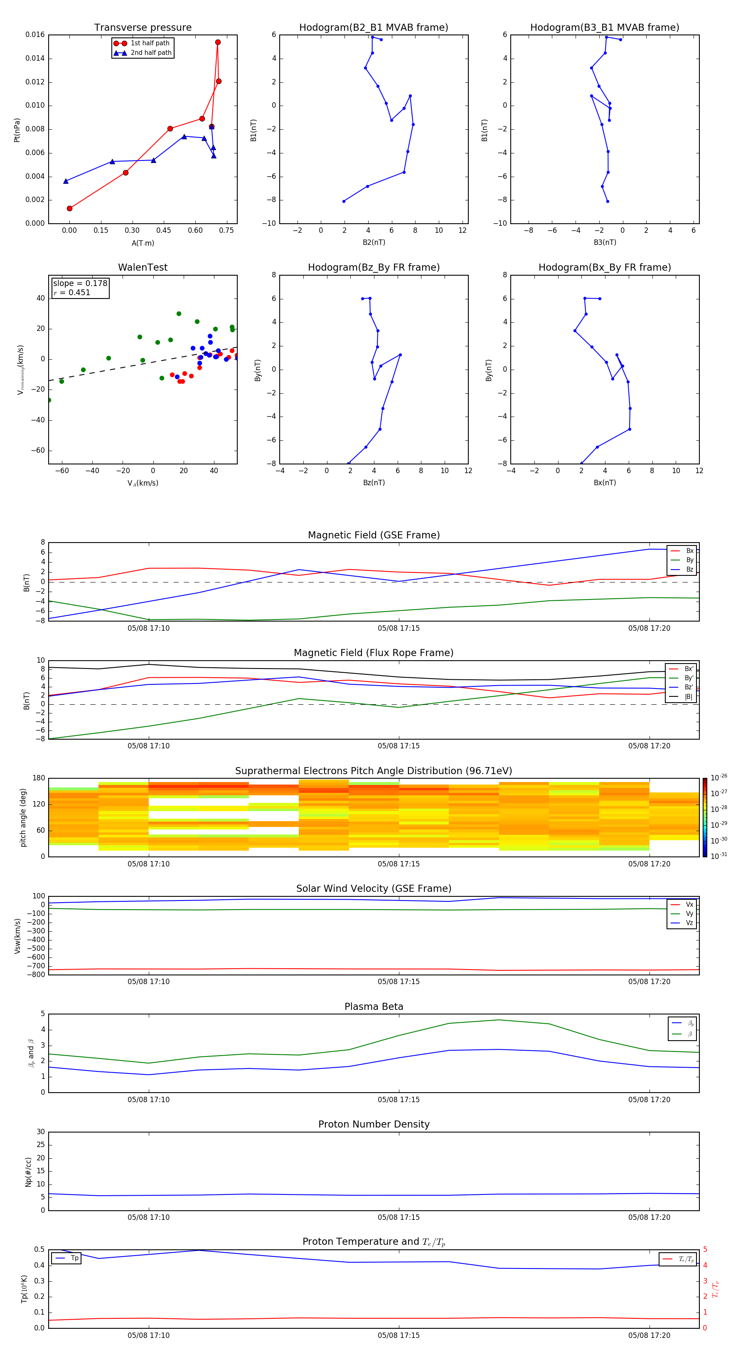Viewport: 748px width, 1372px height.
Task: Click '05/08 17:15' tick under GSE magnetic field
Action: 399,629
